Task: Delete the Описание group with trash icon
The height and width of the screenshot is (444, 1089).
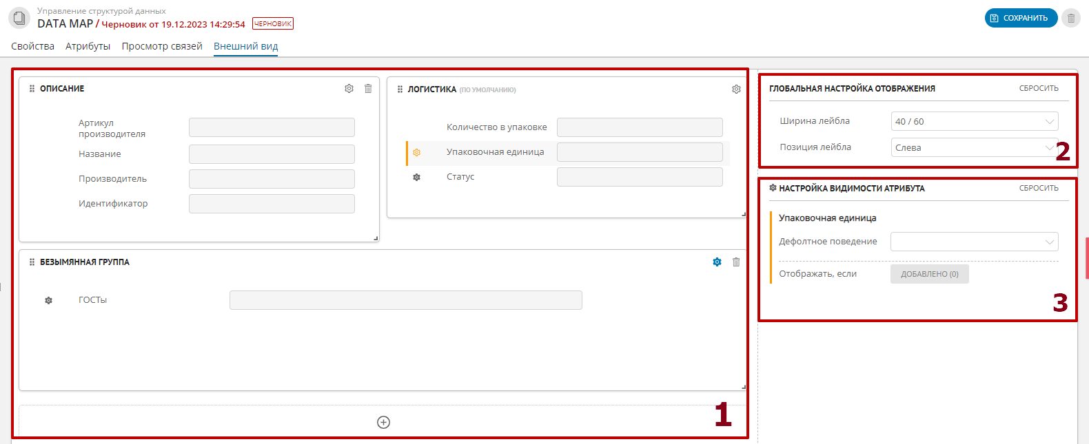Action: [x=368, y=89]
